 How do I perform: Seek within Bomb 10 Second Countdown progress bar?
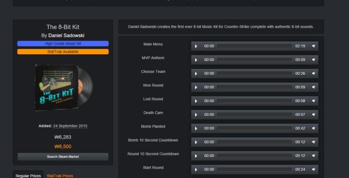[254, 142]
